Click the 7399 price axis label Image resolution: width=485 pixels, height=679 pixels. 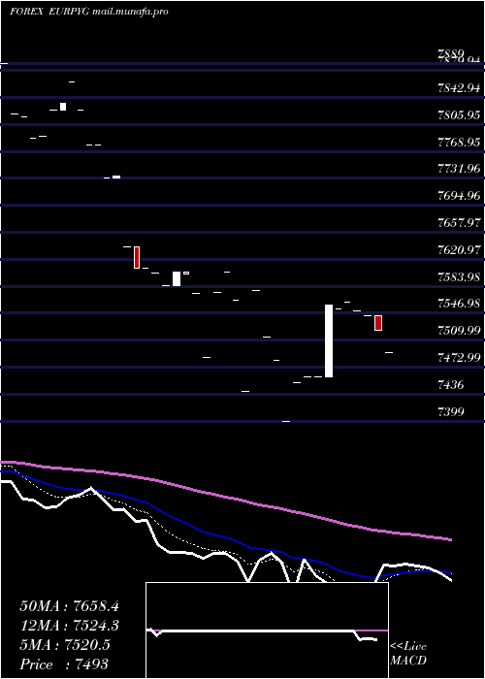coord(451,411)
